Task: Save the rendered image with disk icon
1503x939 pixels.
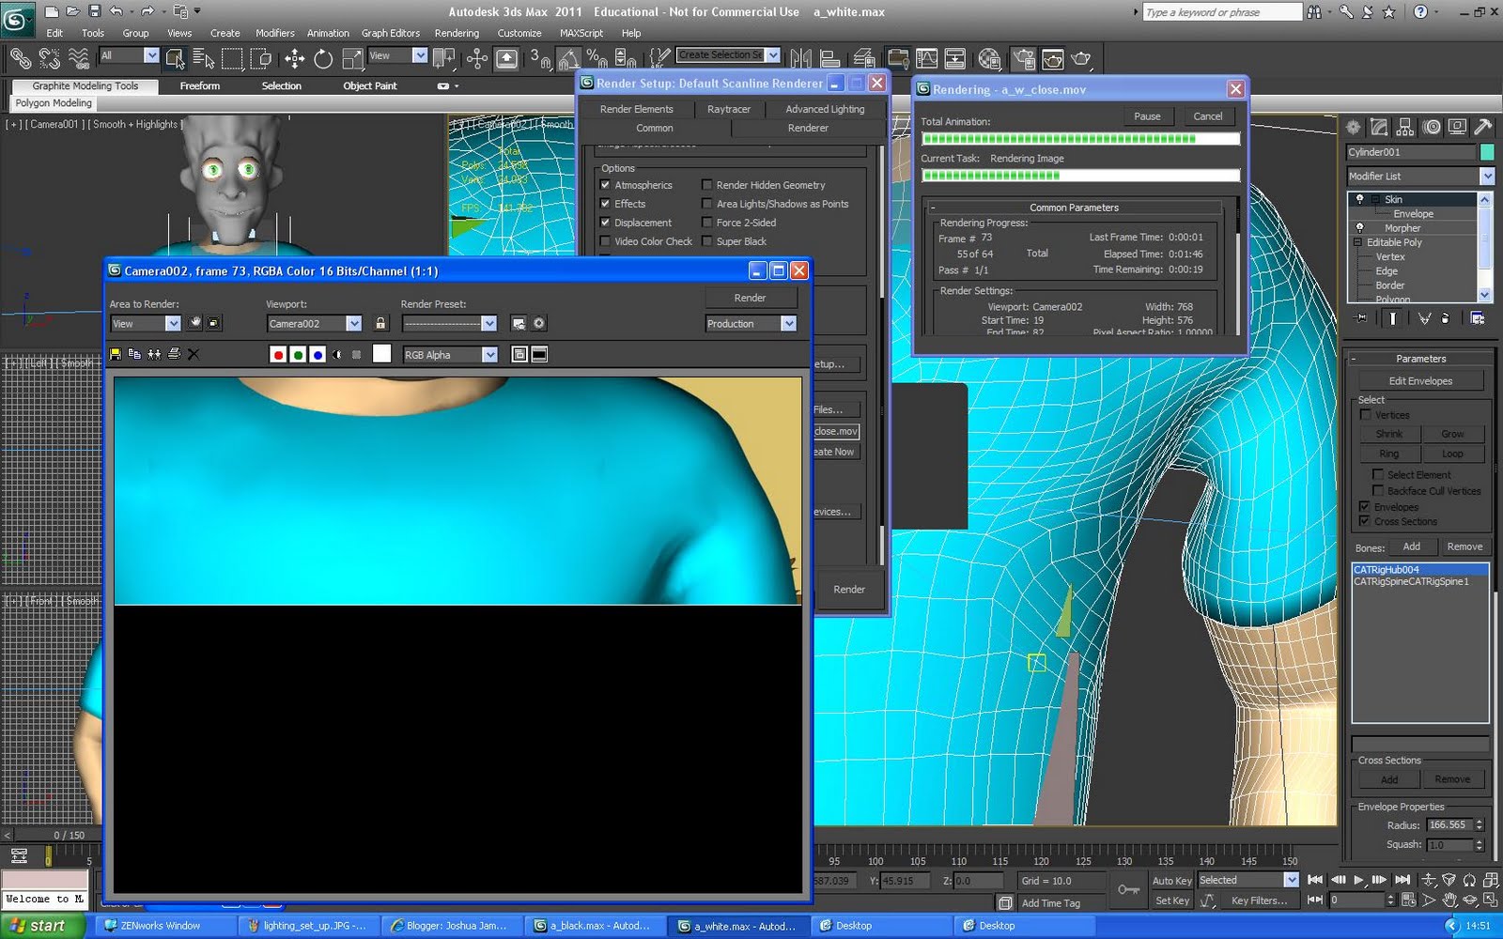Action: (116, 354)
